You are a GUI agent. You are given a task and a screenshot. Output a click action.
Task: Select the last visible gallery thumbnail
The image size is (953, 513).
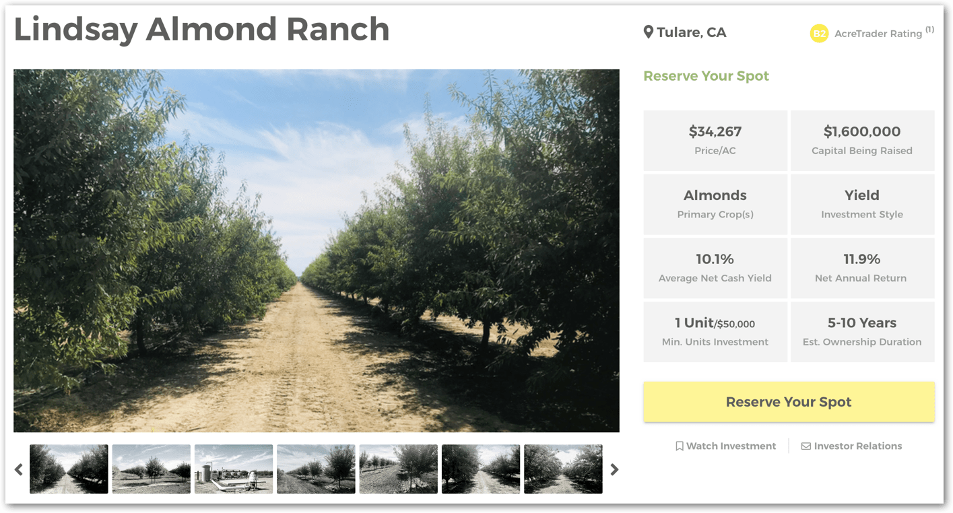tap(563, 469)
